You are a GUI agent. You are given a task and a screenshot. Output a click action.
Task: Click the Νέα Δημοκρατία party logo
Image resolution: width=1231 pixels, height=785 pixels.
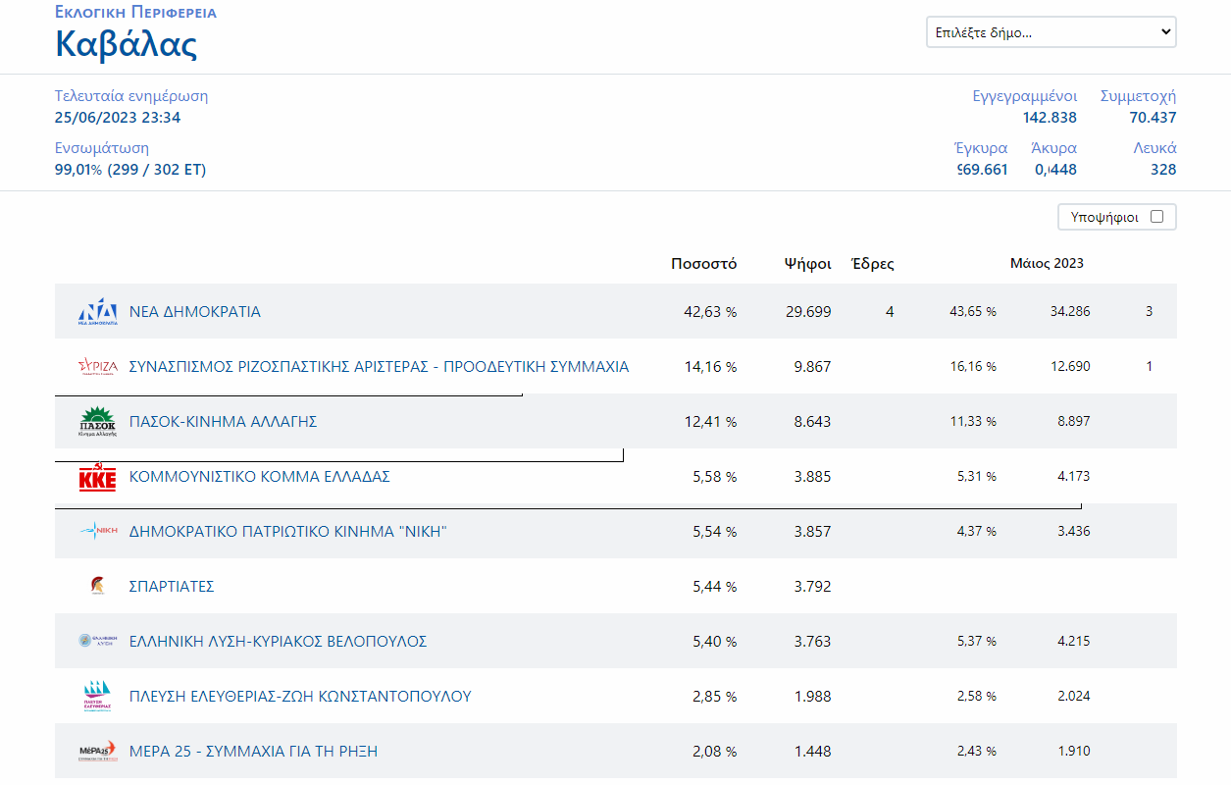click(97, 312)
